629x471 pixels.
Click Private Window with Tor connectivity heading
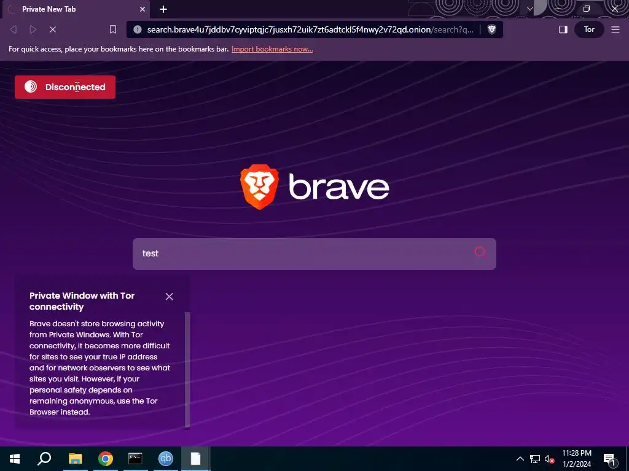tap(82, 301)
